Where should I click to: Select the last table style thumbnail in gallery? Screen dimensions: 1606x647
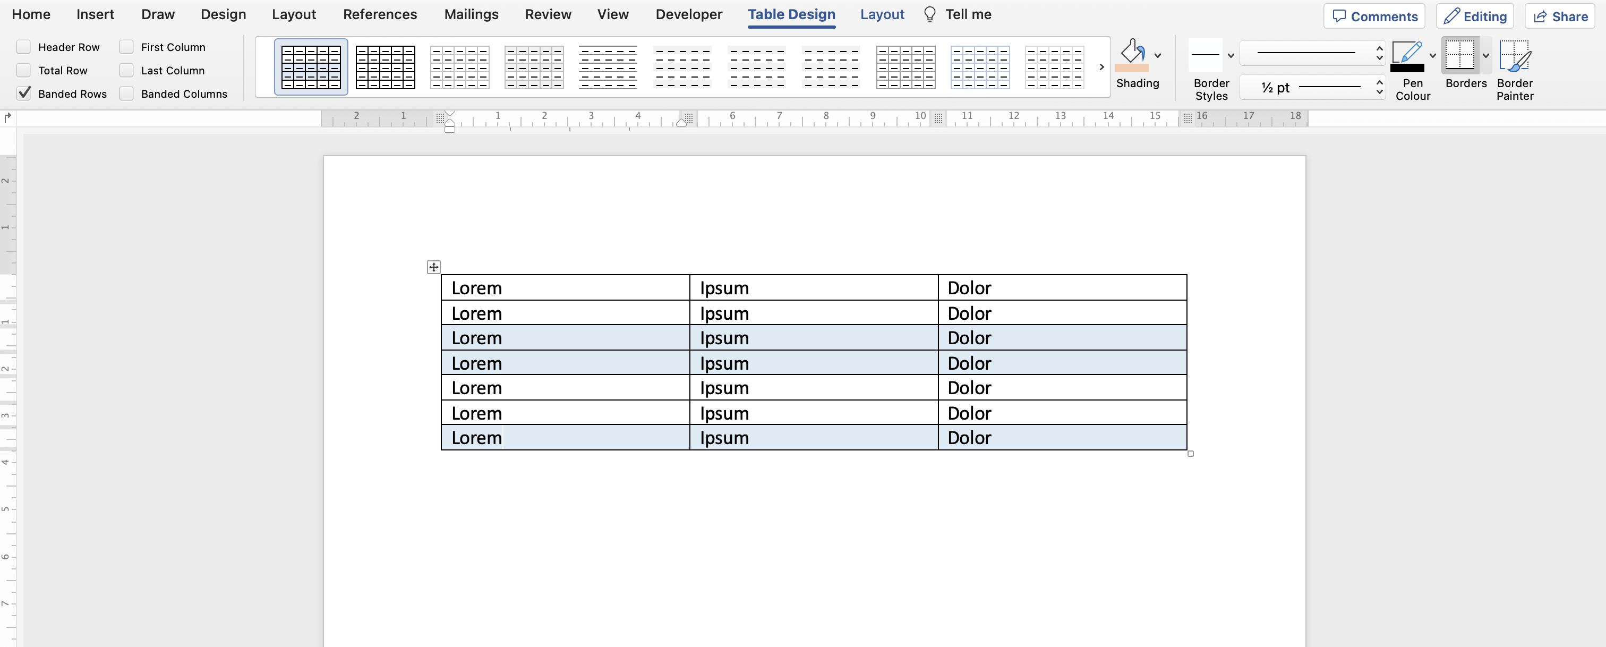click(1054, 67)
